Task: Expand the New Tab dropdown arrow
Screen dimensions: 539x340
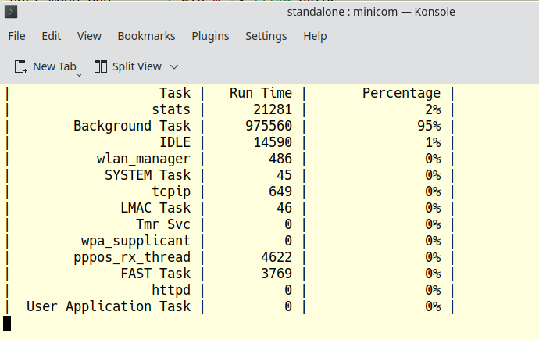Action: [x=79, y=75]
